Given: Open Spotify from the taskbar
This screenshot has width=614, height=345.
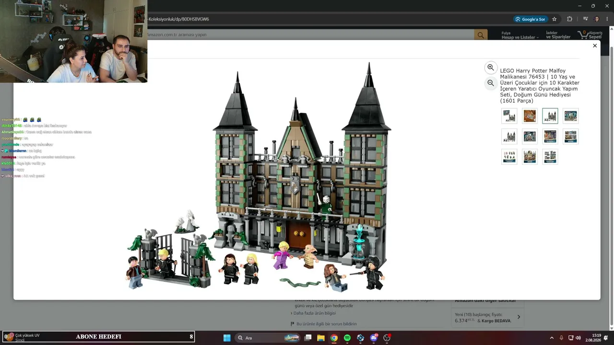Looking at the screenshot, I should tap(347, 338).
